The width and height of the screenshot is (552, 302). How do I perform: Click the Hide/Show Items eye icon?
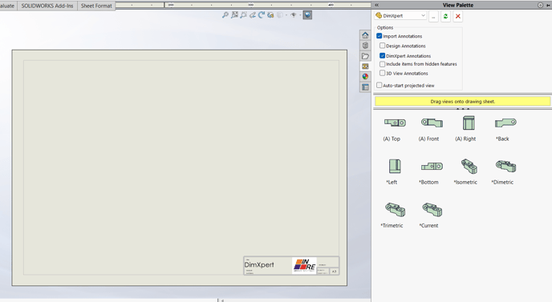(293, 15)
